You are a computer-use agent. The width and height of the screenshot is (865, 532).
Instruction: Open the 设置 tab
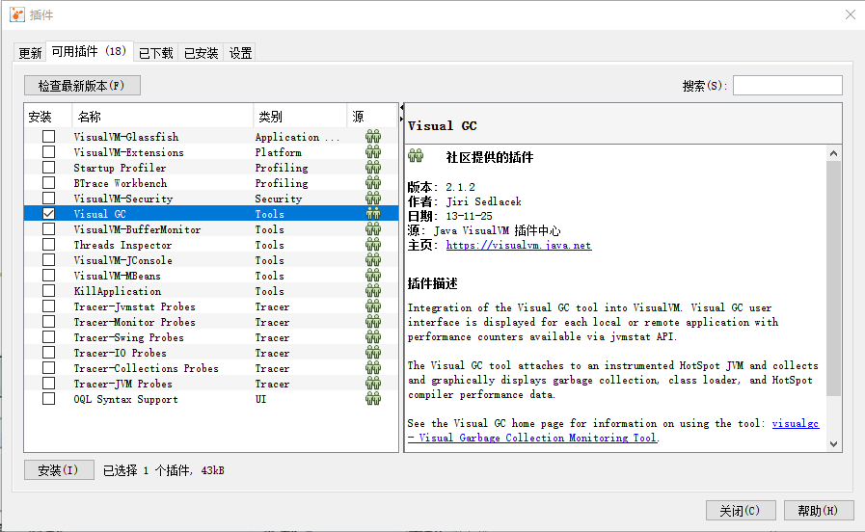coord(240,53)
